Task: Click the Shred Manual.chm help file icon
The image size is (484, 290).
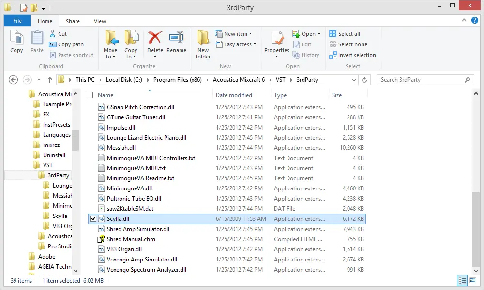Action: (x=101, y=239)
